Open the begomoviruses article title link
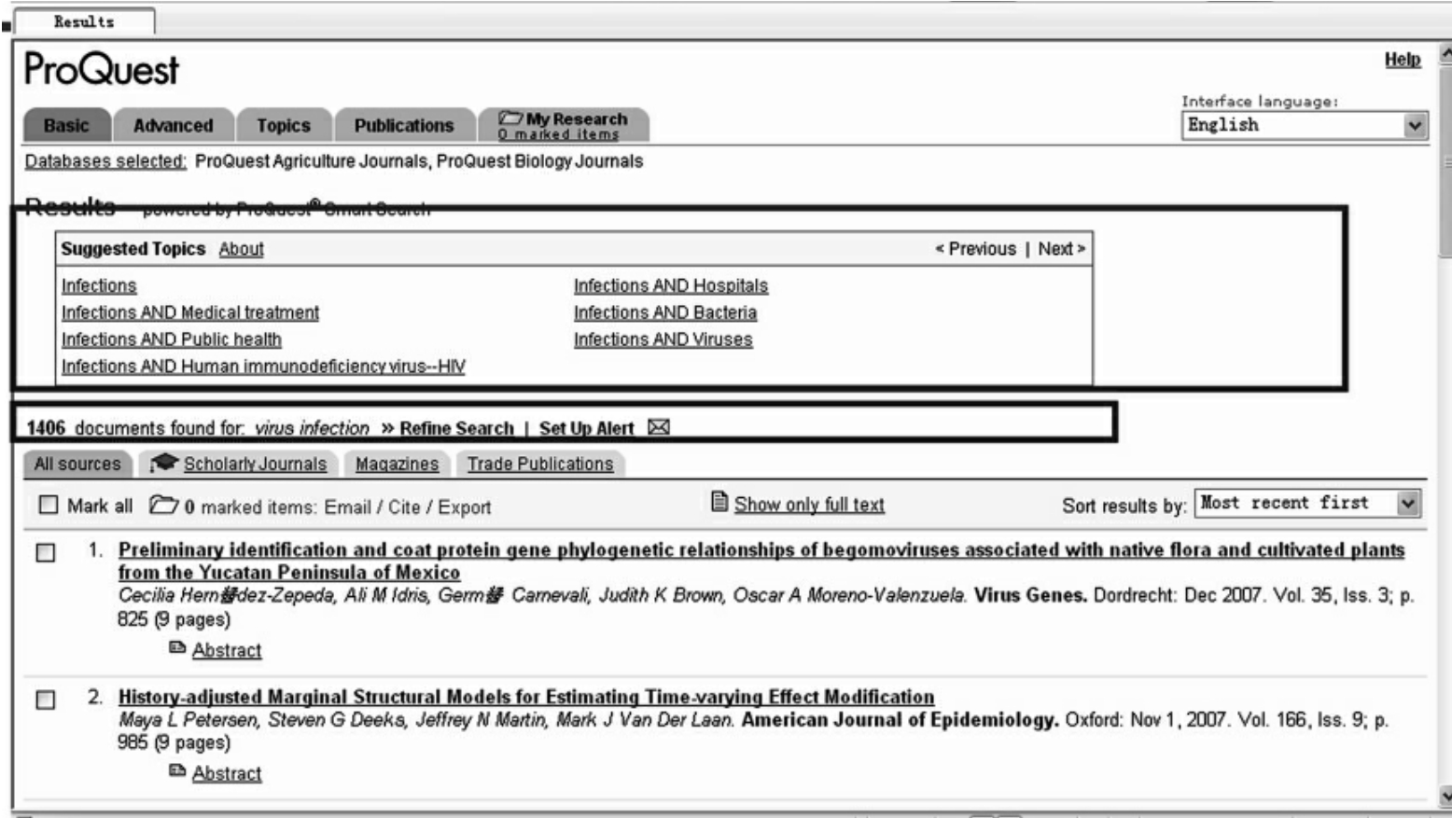Image resolution: width=1452 pixels, height=818 pixels. (x=761, y=561)
